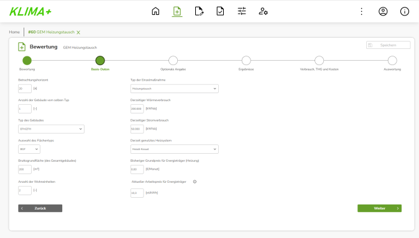The image size is (419, 238).
Task: Open the checked document icon
Action: click(220, 11)
